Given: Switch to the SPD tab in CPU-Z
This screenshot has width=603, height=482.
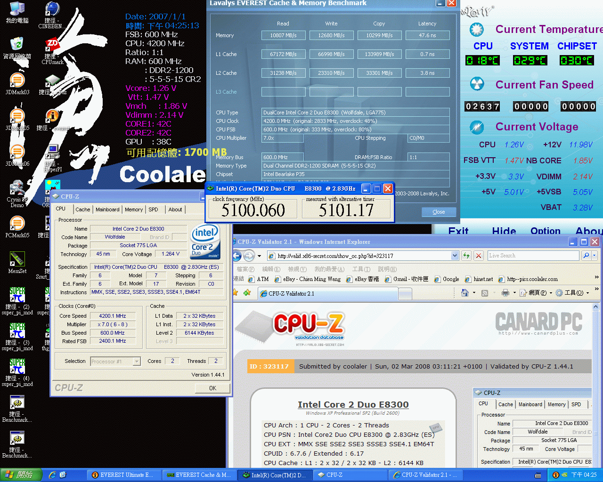Looking at the screenshot, I should click(x=154, y=209).
